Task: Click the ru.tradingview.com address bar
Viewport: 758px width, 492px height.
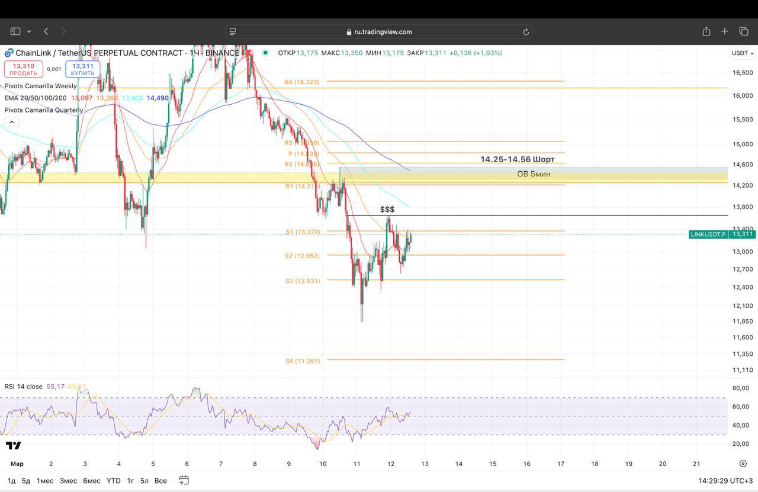Action: pos(378,31)
